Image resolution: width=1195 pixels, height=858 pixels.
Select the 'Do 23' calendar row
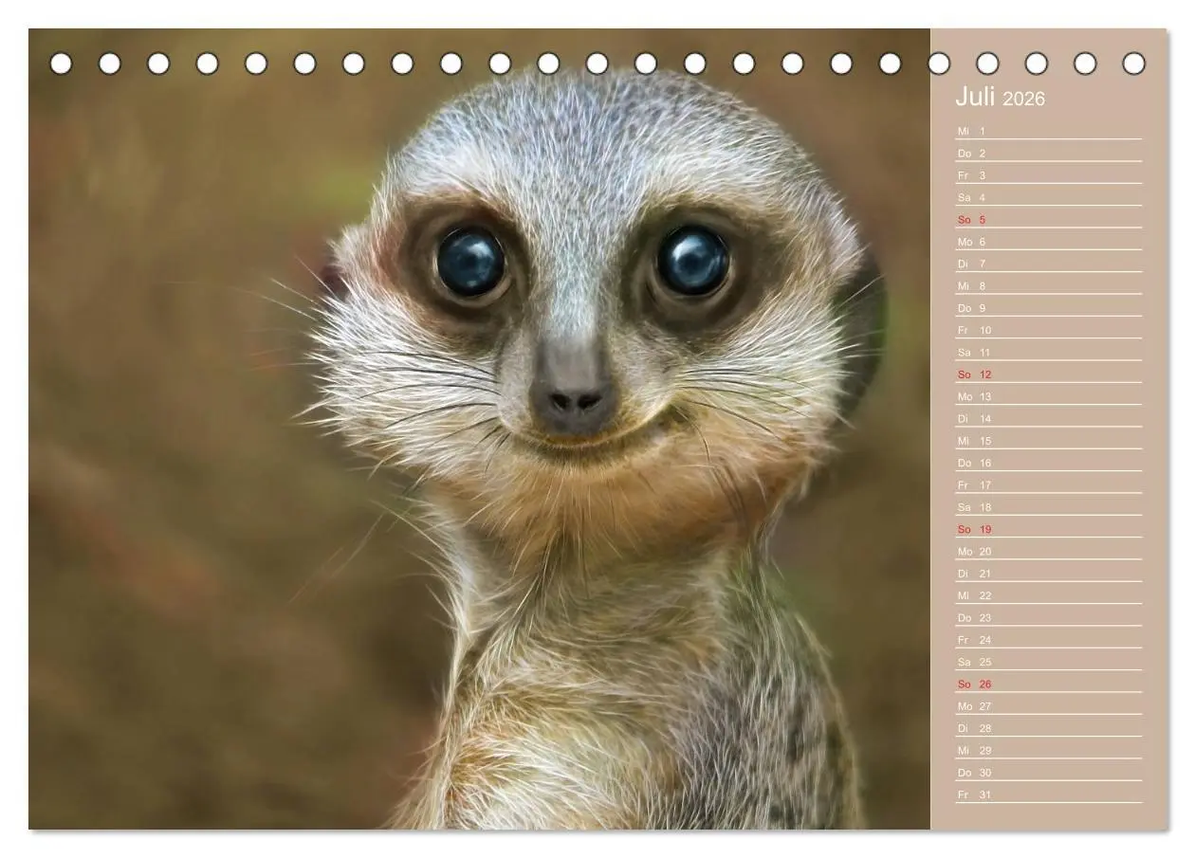(x=1048, y=617)
